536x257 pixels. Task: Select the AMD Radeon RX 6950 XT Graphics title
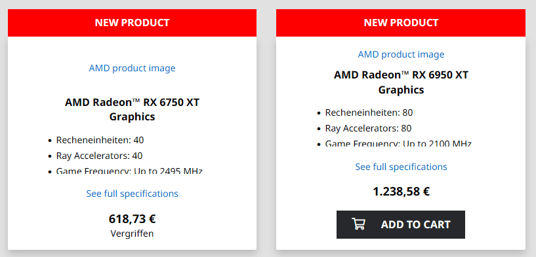(401, 82)
